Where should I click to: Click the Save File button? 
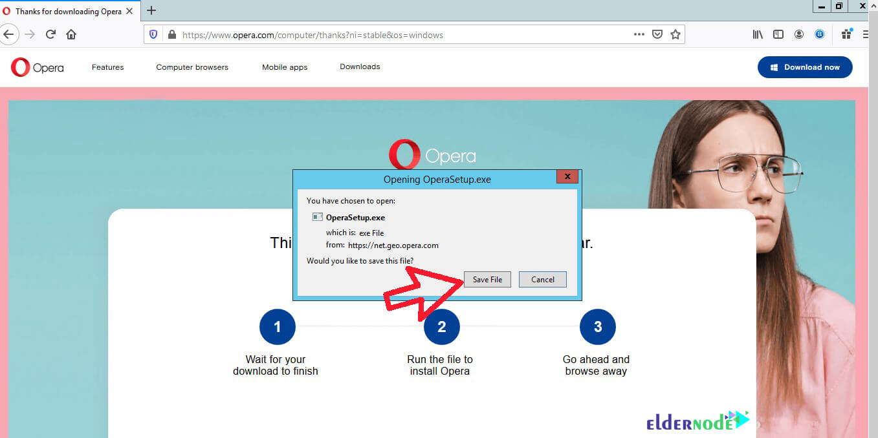[487, 279]
